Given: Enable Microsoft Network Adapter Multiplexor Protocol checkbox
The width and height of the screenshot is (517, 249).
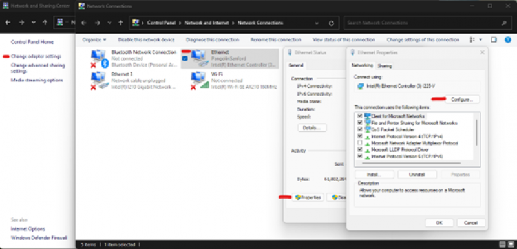Looking at the screenshot, I should click(360, 143).
